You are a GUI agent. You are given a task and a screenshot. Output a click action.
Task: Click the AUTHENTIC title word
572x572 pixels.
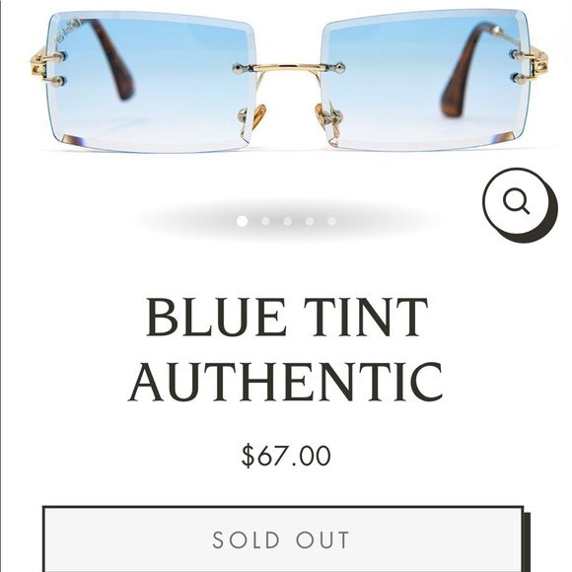[x=286, y=382]
